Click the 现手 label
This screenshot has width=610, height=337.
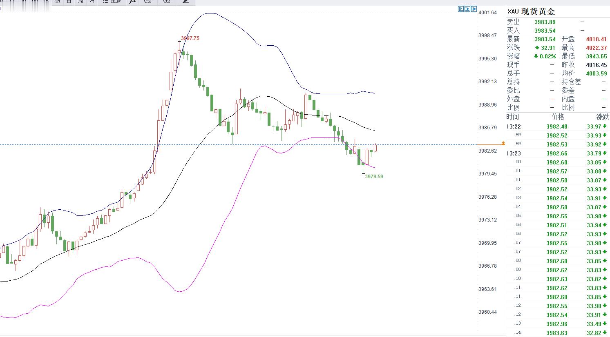(513, 65)
